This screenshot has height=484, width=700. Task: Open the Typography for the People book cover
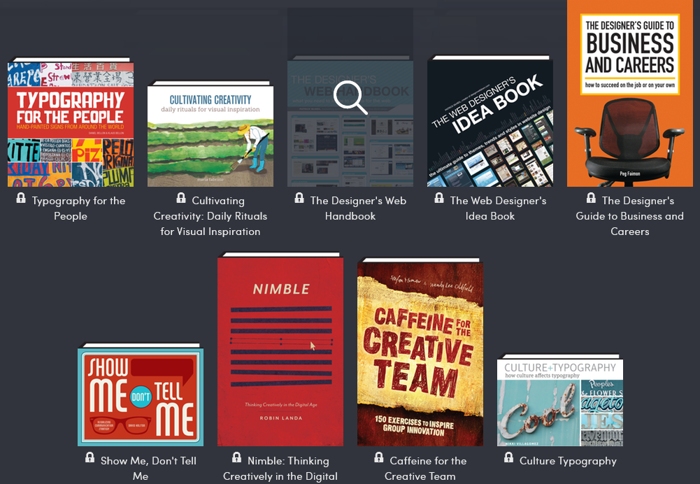tap(71, 122)
